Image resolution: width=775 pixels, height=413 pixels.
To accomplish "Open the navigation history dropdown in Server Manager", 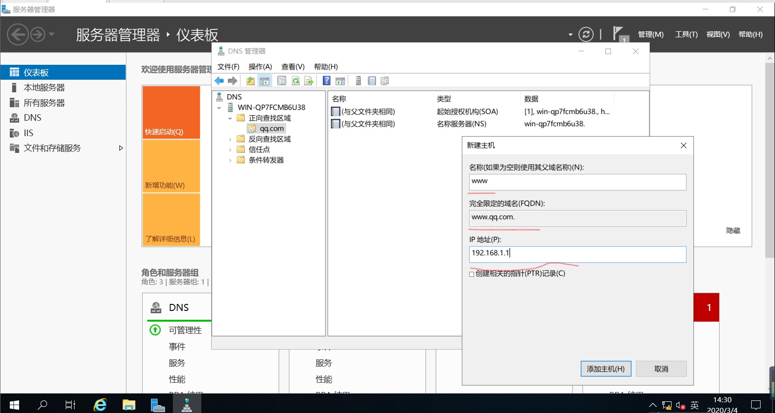I will pos(52,34).
